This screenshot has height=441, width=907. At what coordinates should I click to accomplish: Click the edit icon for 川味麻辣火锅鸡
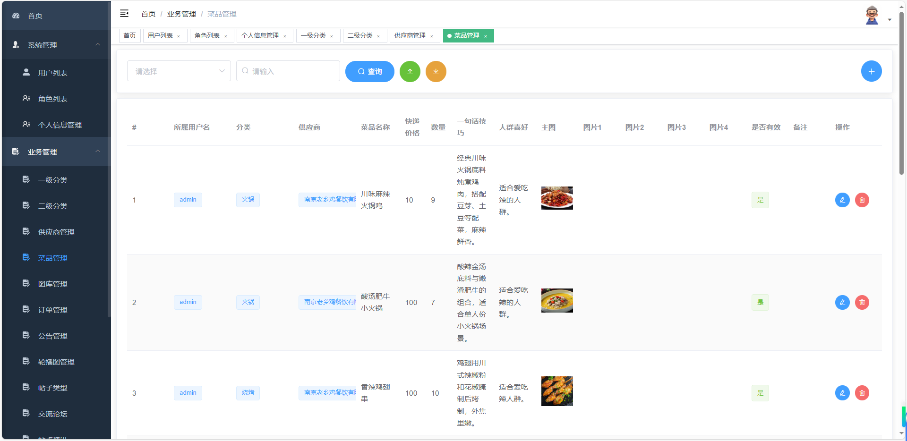pyautogui.click(x=842, y=200)
